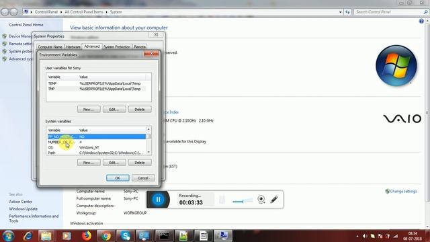Switch to the Remote tab
The image size is (430, 242).
coord(140,47)
